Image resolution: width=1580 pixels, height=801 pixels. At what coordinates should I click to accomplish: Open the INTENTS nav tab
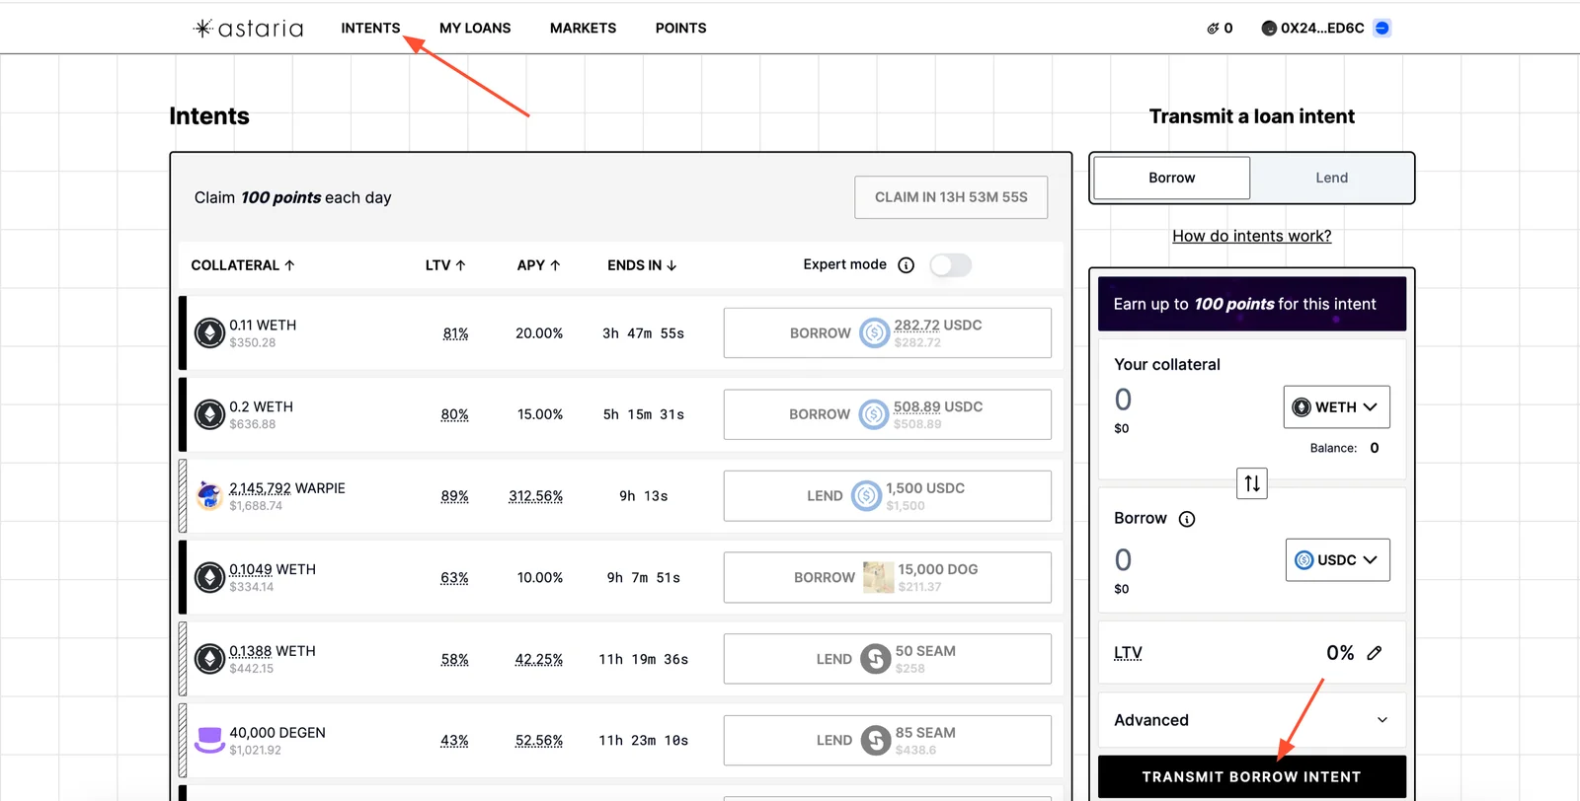point(370,29)
